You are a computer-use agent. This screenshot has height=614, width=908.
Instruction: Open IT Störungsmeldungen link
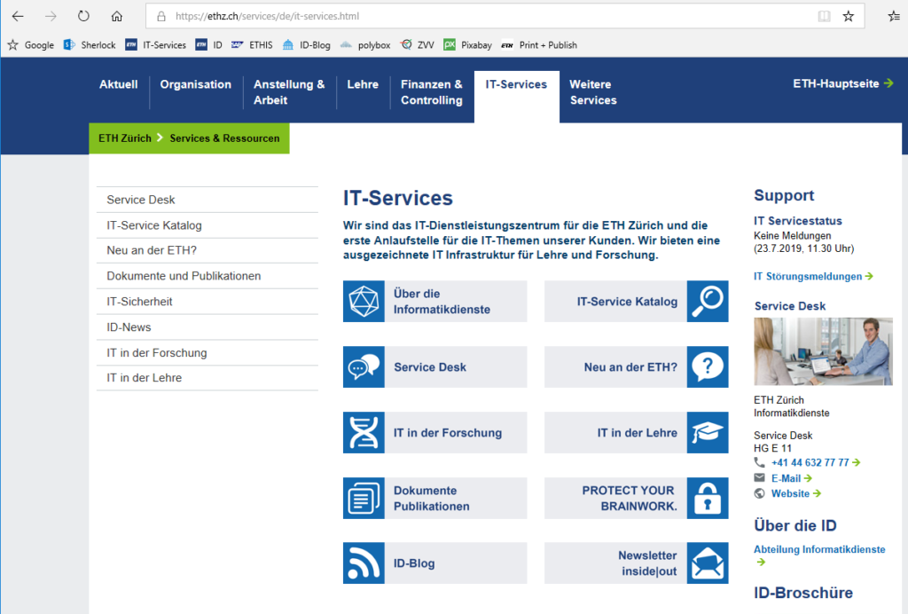pos(813,276)
